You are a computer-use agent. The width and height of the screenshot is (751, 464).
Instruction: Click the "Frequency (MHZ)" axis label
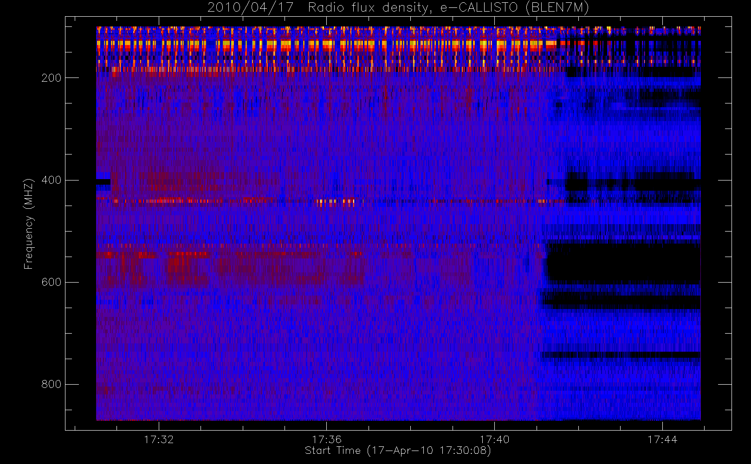[29, 224]
